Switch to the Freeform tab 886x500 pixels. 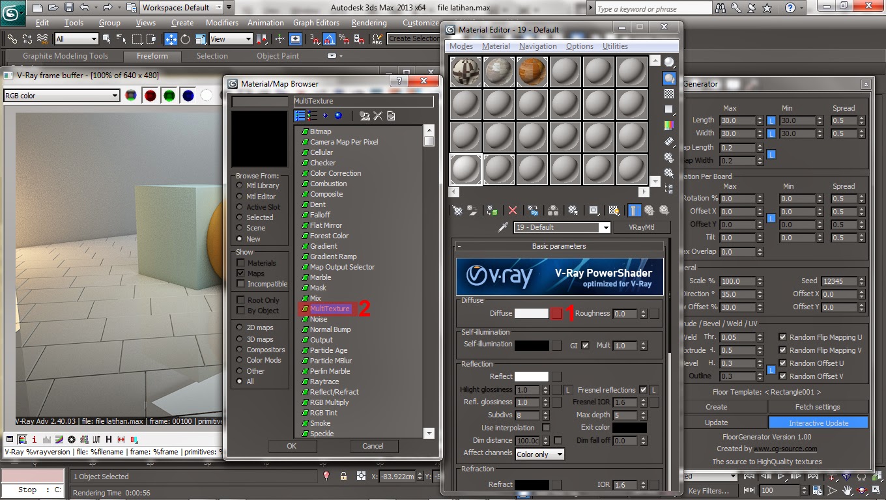152,56
